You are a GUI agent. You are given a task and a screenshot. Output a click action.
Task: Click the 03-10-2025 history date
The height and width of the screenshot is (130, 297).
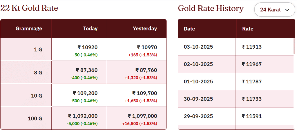coord(198,47)
